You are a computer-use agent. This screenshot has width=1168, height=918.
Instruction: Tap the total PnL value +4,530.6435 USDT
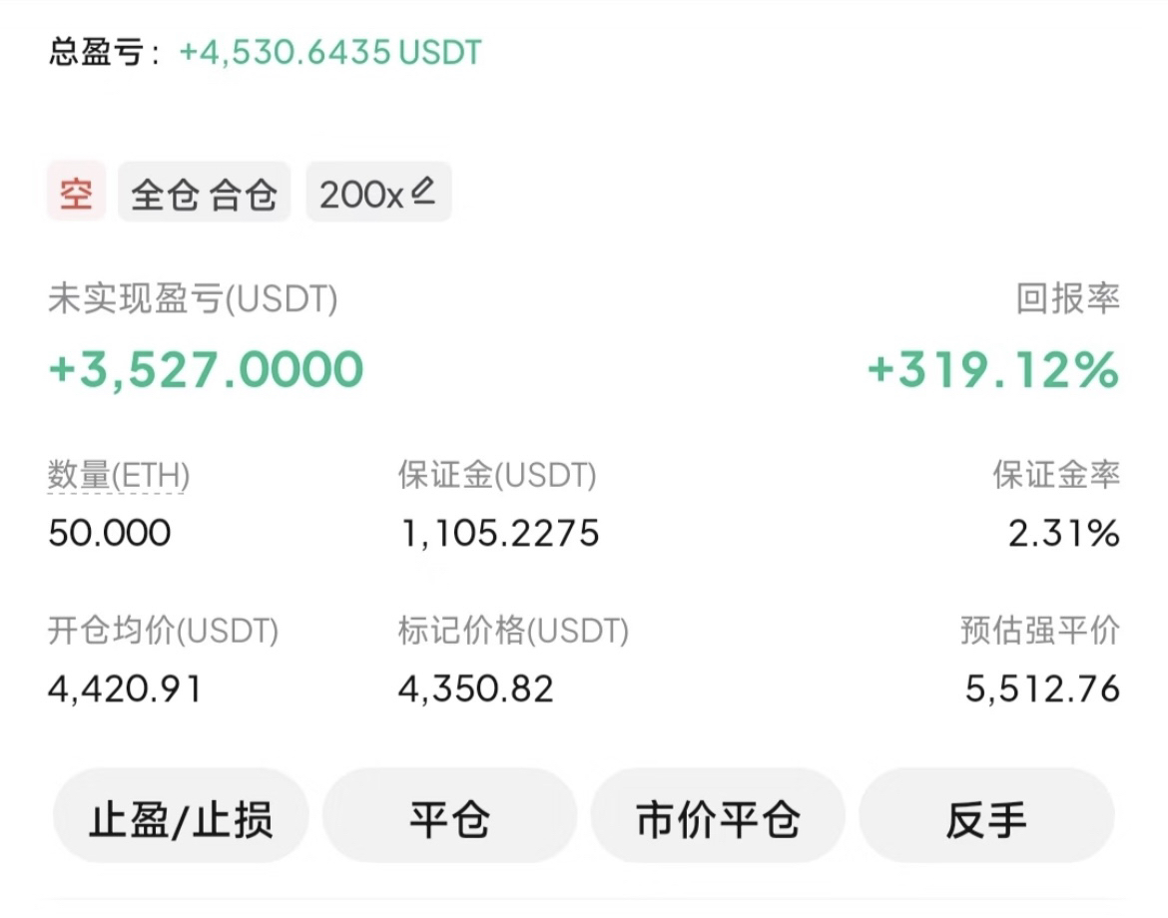tap(329, 52)
